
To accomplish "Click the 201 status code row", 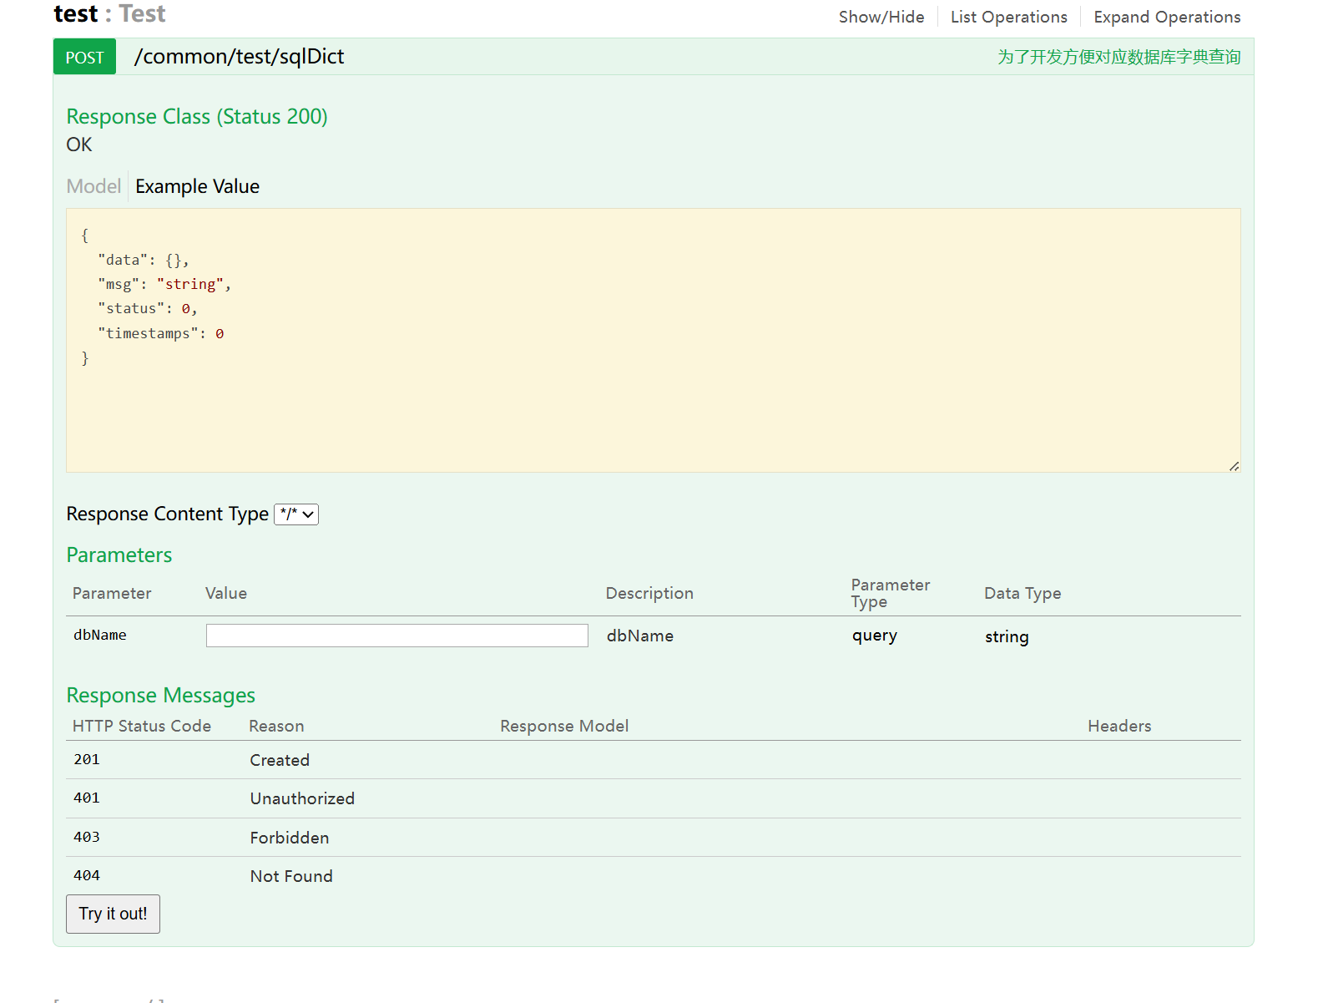I will pyautogui.click(x=87, y=760).
